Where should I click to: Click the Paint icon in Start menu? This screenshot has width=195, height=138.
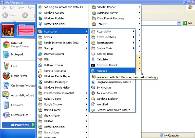[6, 66]
